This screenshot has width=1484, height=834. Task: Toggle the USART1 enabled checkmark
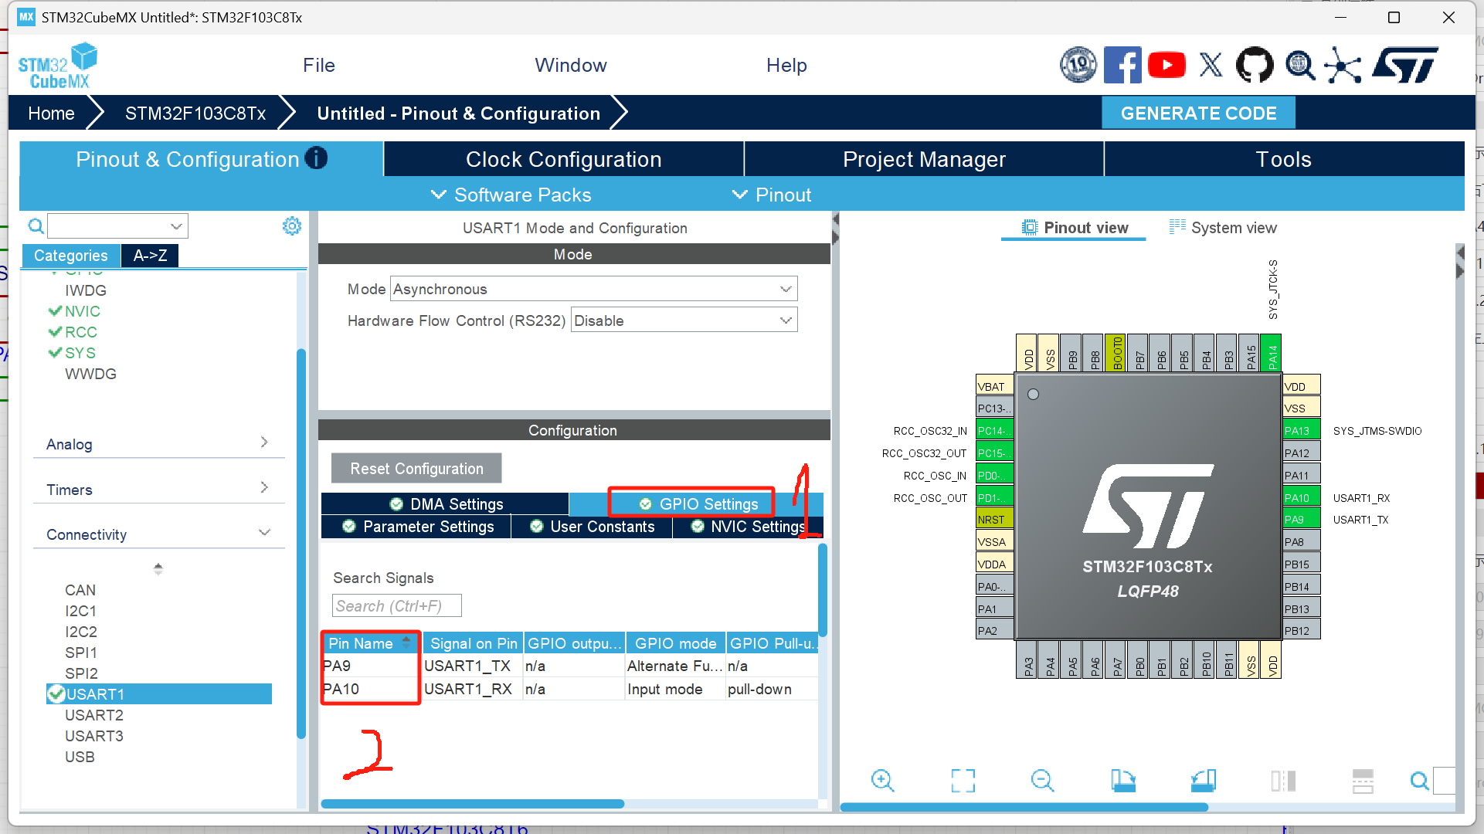[x=56, y=693]
